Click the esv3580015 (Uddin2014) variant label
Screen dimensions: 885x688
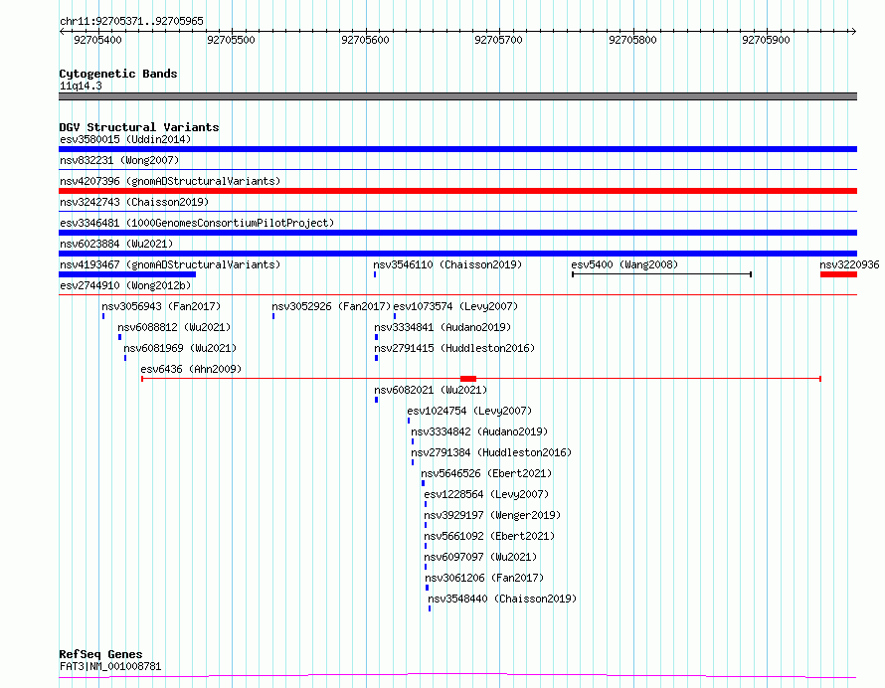125,139
